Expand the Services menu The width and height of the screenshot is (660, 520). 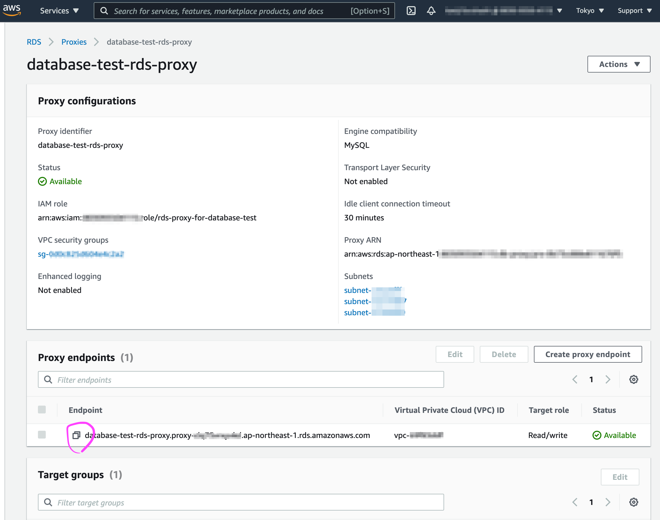(59, 11)
